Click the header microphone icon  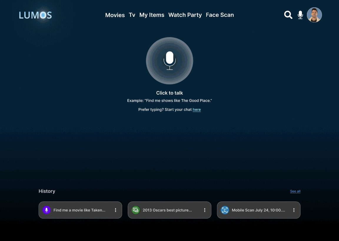click(300, 15)
